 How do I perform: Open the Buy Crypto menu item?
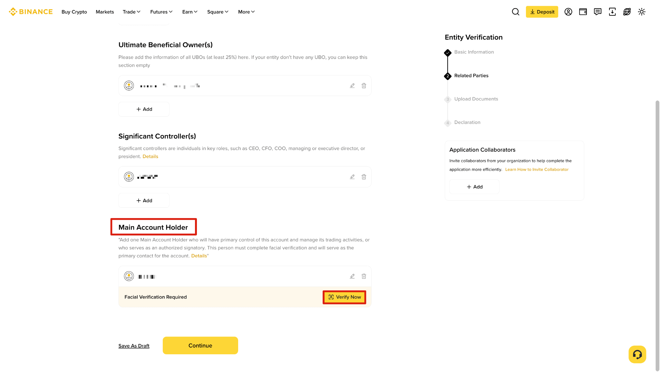[x=74, y=12]
